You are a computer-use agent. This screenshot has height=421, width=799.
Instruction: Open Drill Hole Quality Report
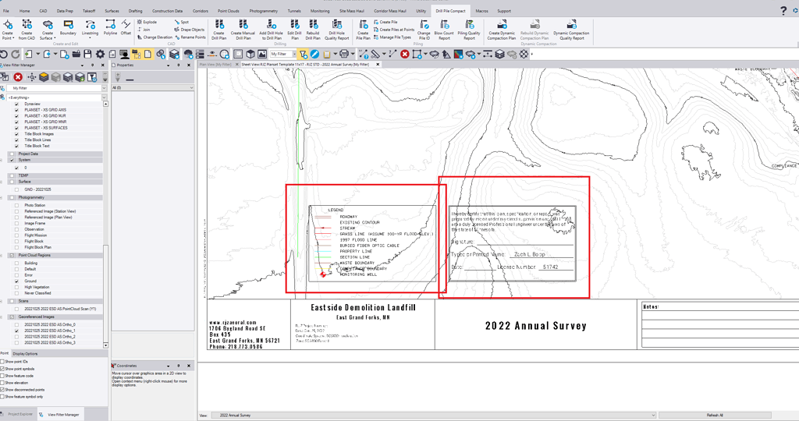(337, 30)
